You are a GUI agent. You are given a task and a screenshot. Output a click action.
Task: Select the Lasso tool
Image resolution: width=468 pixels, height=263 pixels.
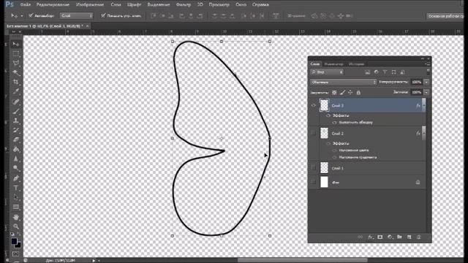pos(15,63)
